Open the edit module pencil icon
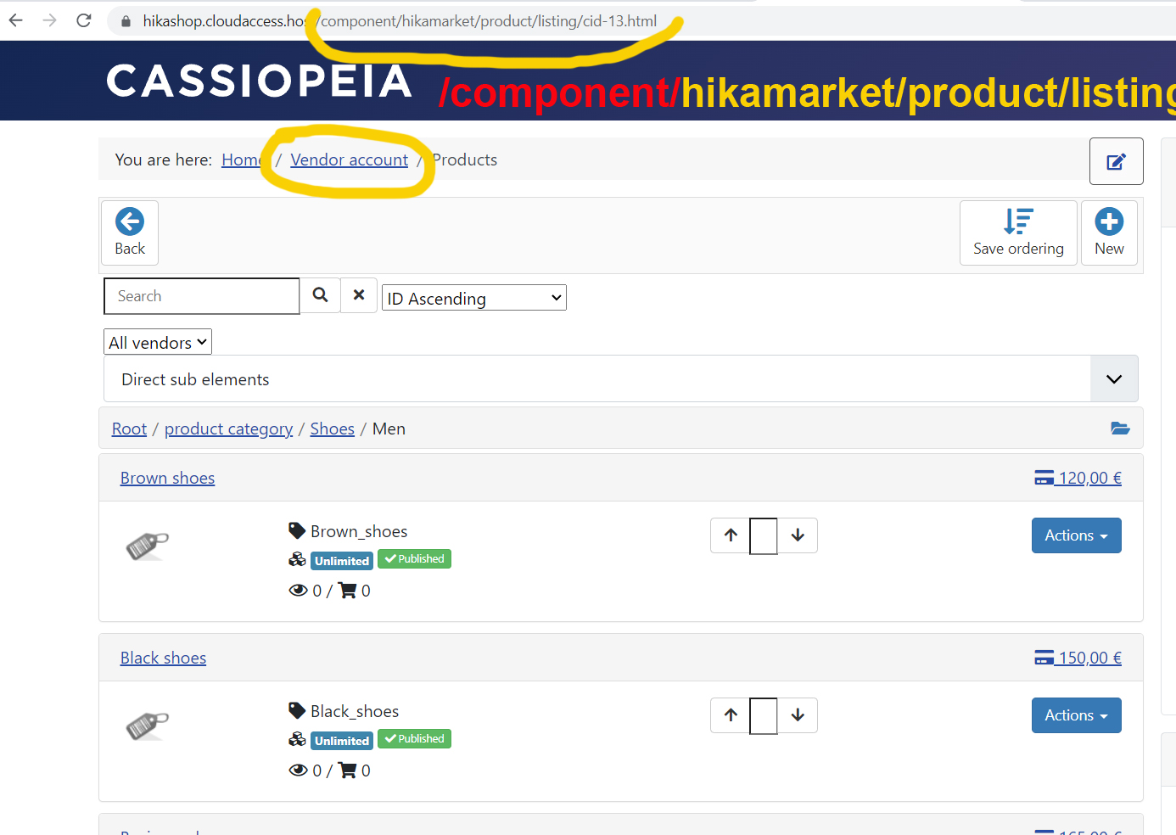The image size is (1176, 835). (x=1116, y=161)
